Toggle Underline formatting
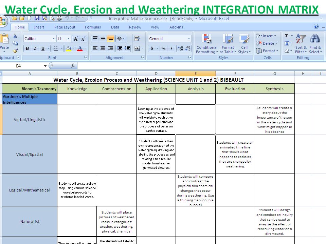The width and height of the screenshot is (326, 244). click(43, 48)
